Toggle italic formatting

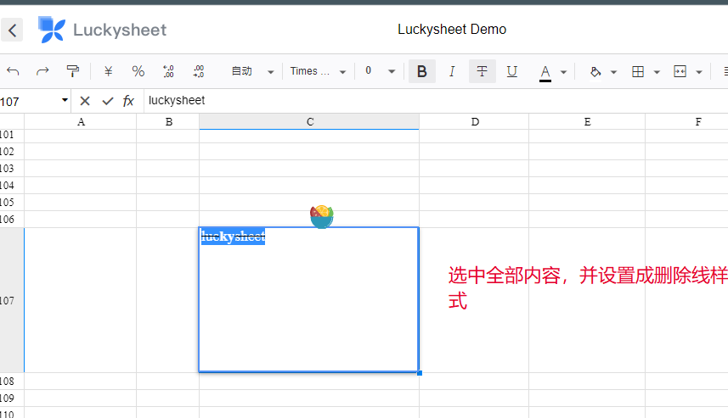pos(452,71)
